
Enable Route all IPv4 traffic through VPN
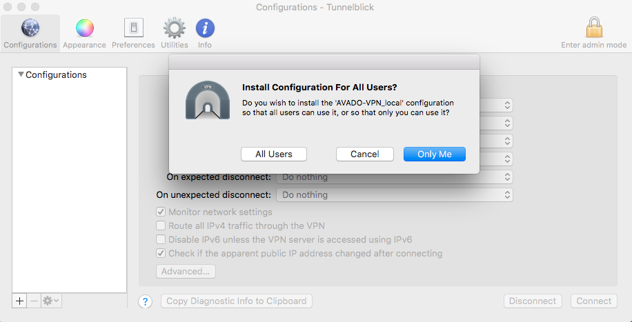[161, 225]
